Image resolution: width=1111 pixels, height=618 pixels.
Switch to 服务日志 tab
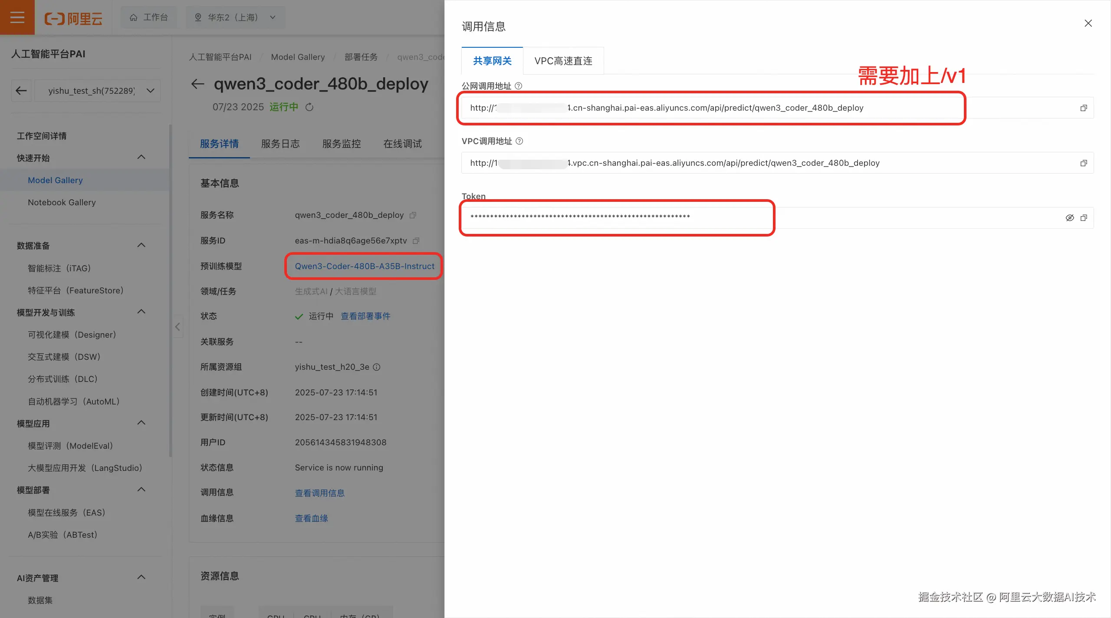[280, 144]
